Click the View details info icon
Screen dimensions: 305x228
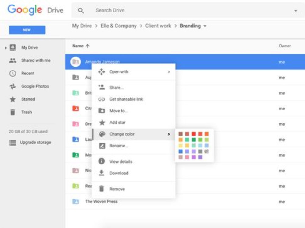(x=102, y=161)
